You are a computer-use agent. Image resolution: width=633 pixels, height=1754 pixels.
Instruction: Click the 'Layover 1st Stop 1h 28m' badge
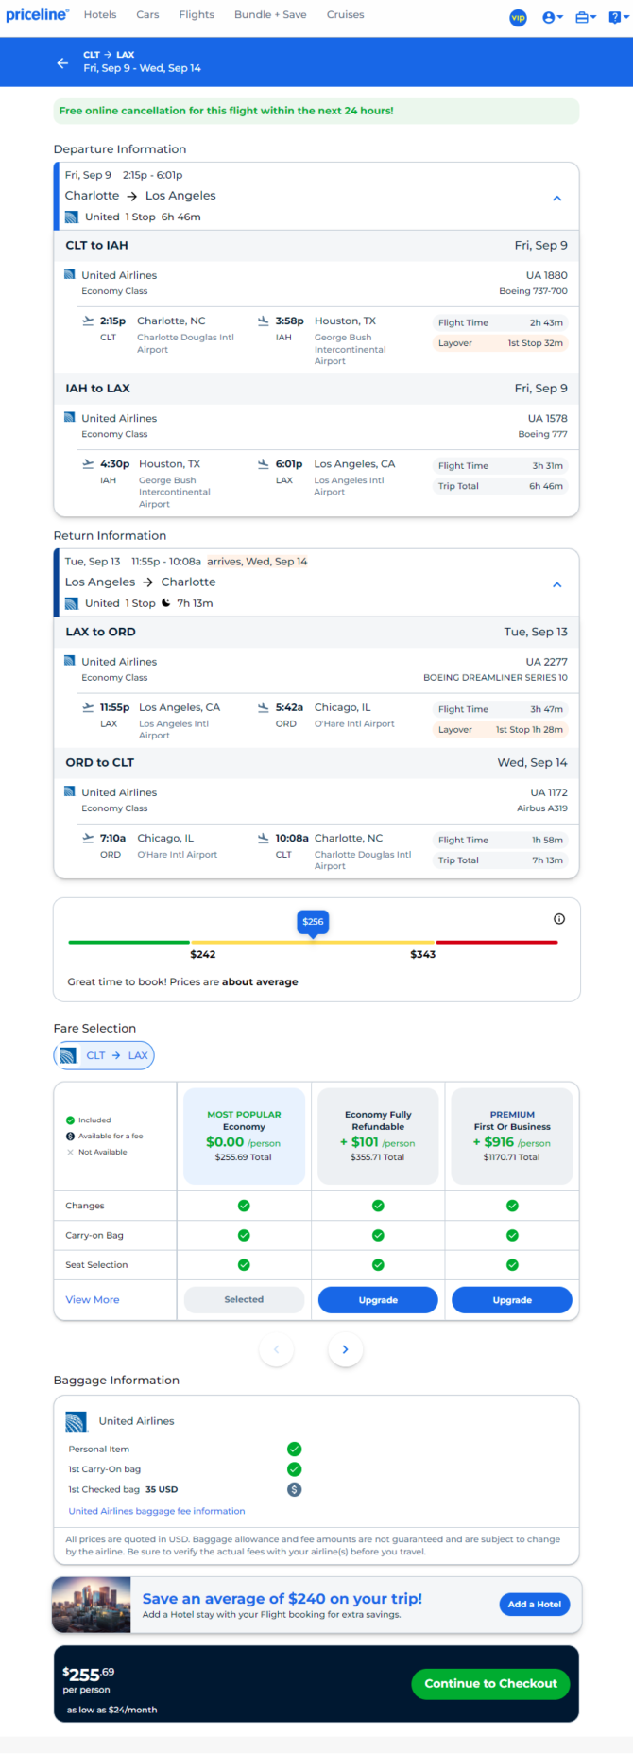coord(500,730)
